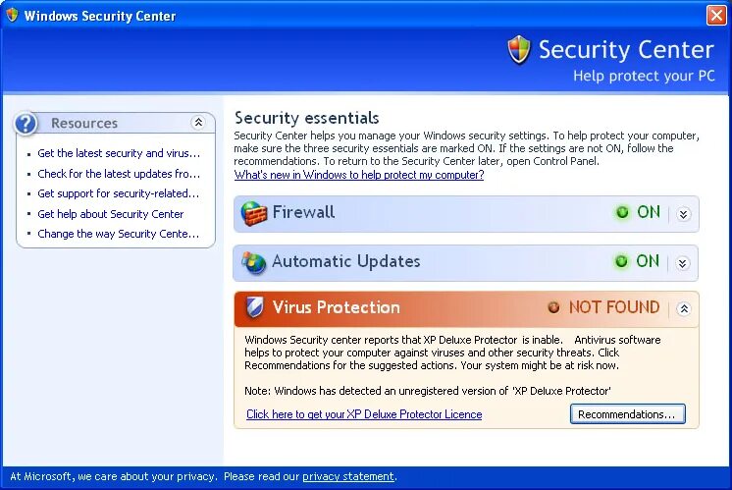This screenshot has width=732, height=490.
Task: Open What's new in Windows link
Action: coord(359,175)
